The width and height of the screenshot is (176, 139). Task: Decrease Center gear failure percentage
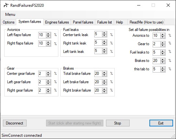click(x=48, y=75)
